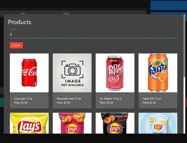
Task: Click the Coca cola can image
Action: point(29,73)
